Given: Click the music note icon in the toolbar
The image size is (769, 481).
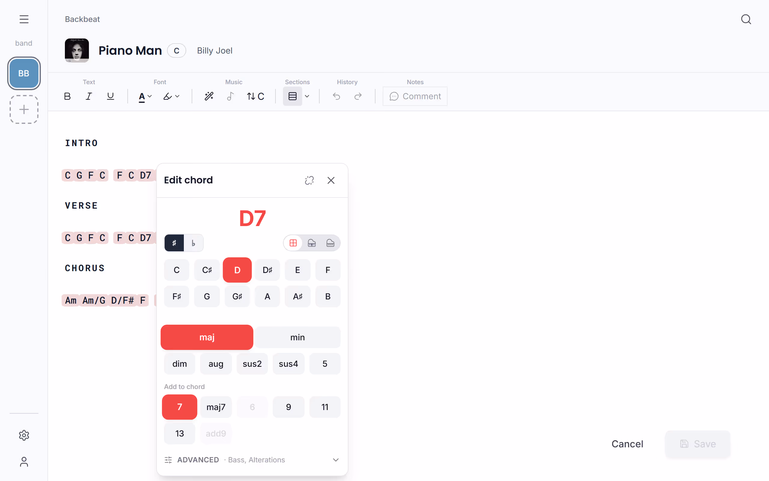Looking at the screenshot, I should coord(230,96).
